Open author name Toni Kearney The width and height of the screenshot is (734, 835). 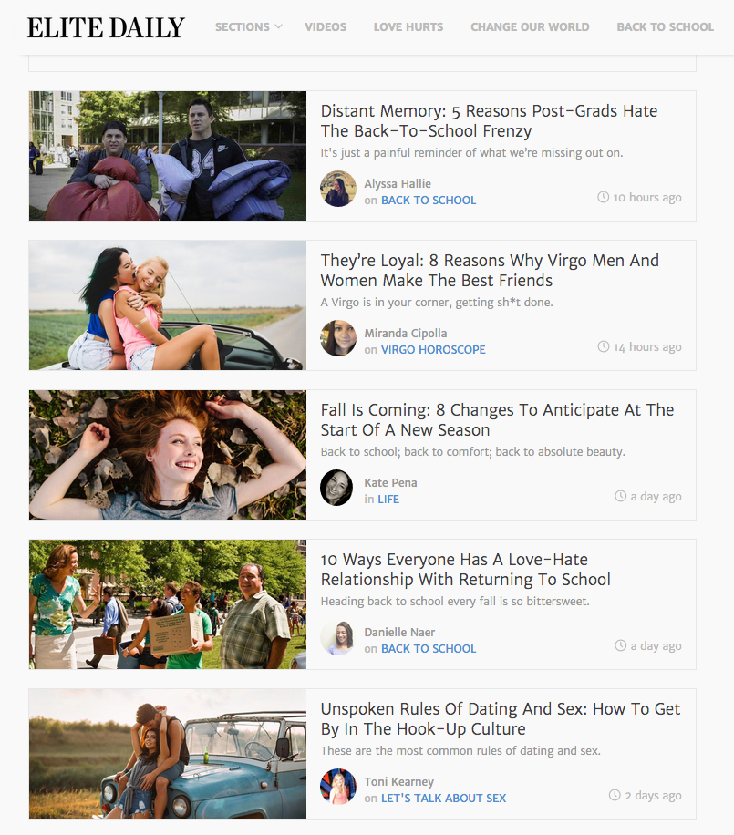coord(399,782)
